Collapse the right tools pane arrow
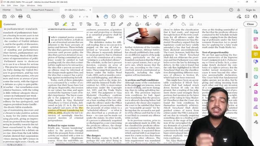 pyautogui.click(x=250, y=87)
